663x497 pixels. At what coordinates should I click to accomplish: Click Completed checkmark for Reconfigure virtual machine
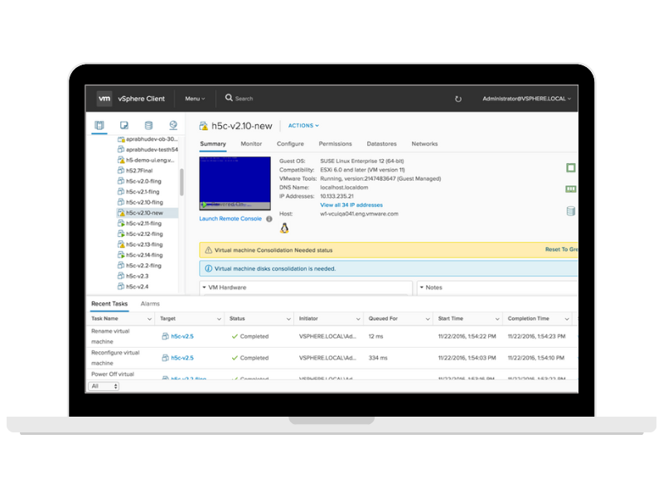235,358
